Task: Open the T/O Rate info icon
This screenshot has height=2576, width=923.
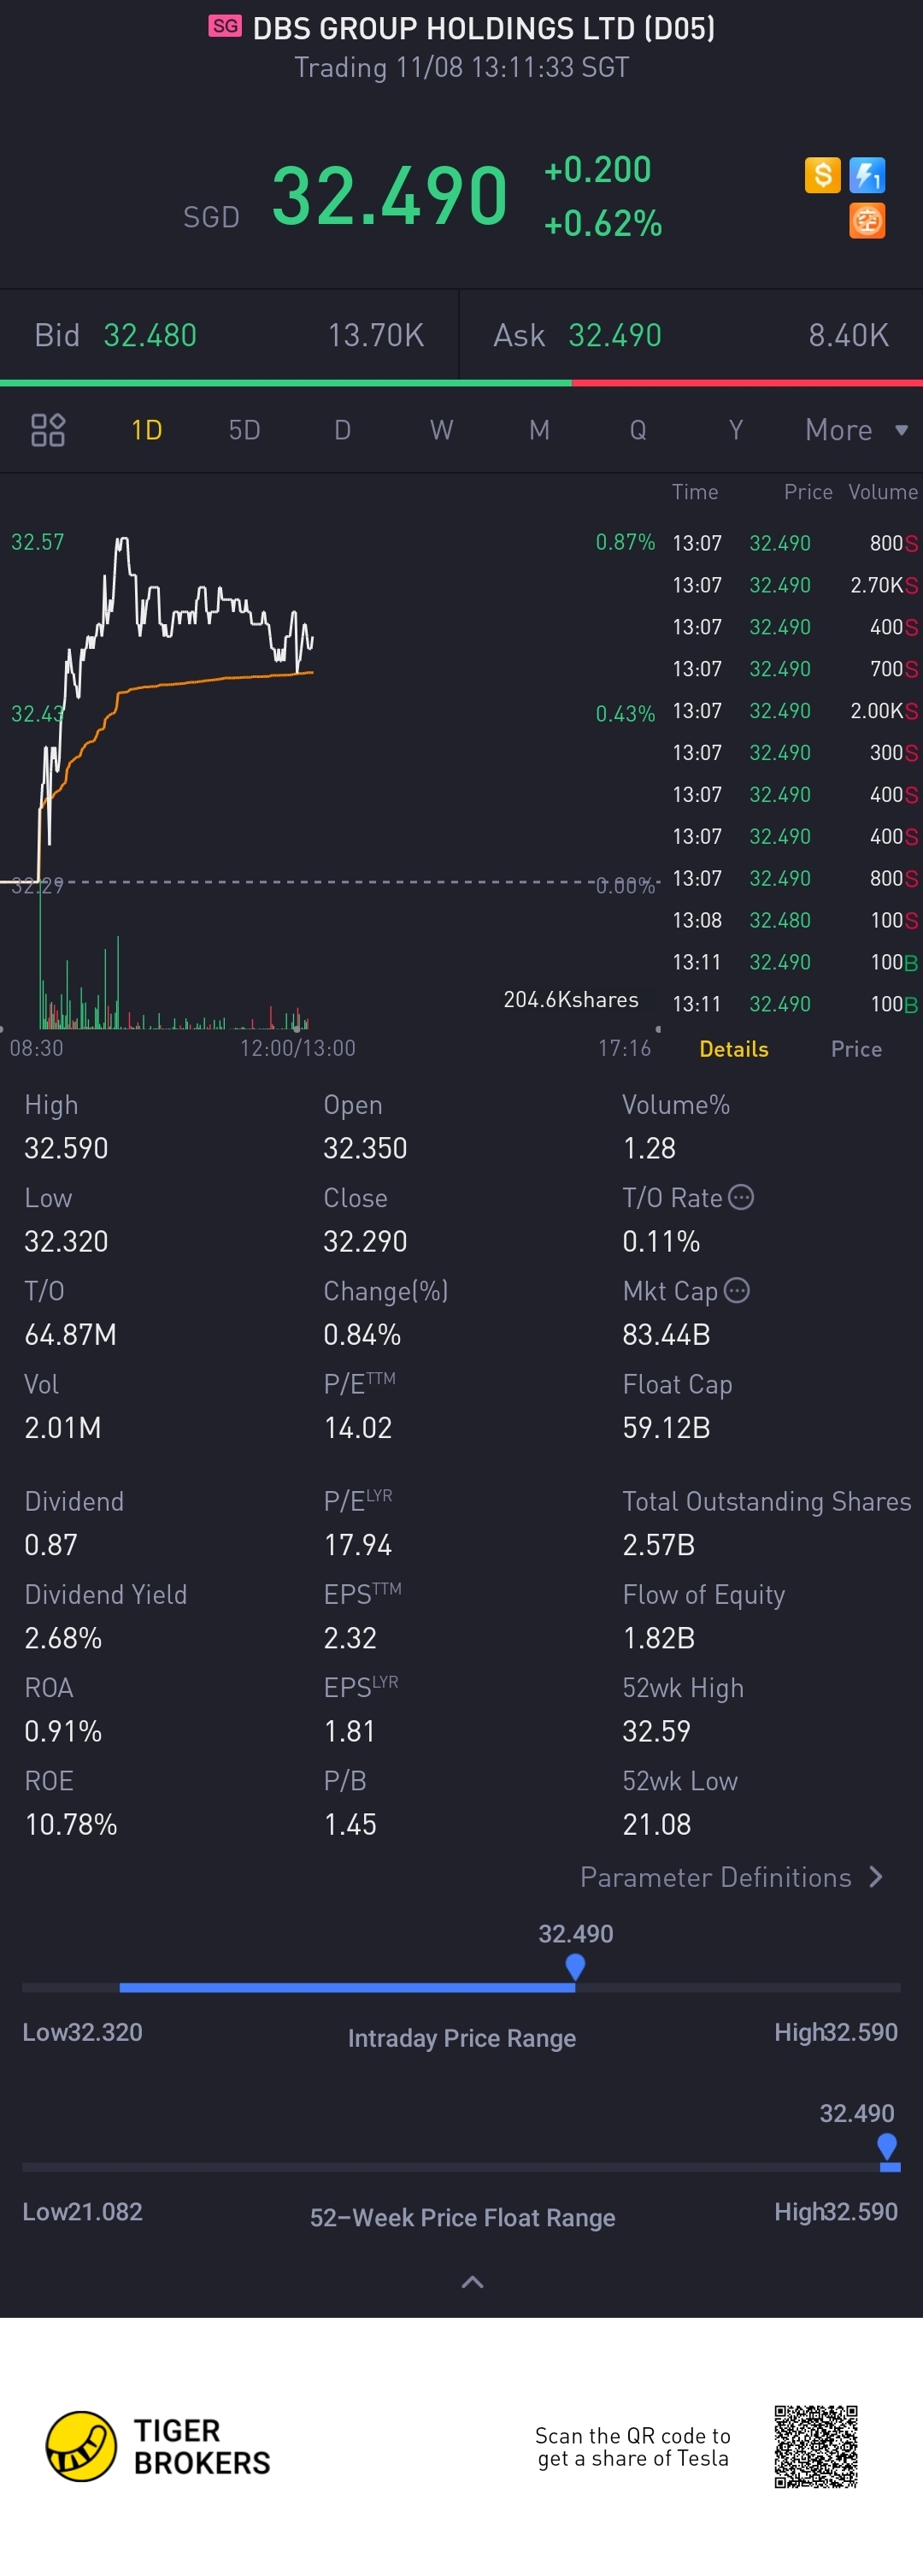Action: tap(741, 1197)
